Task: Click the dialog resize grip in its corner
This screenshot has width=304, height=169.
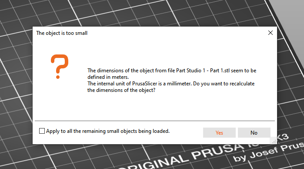Action: click(274, 141)
